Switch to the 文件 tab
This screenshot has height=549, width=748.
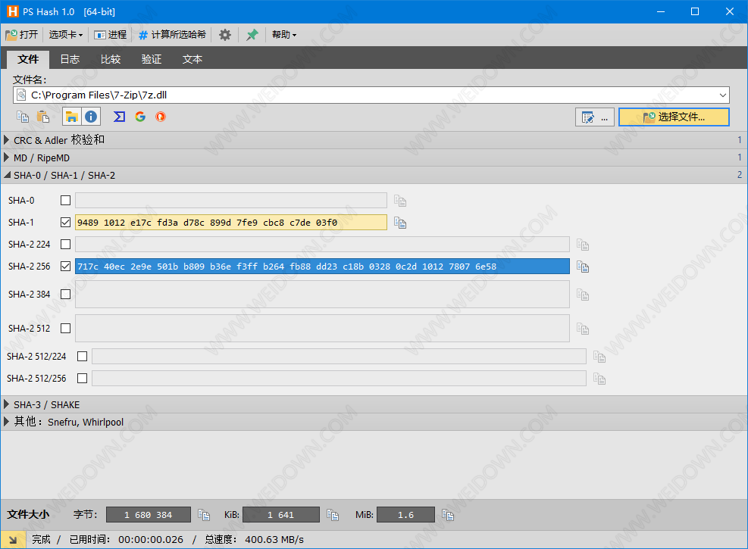pos(28,59)
